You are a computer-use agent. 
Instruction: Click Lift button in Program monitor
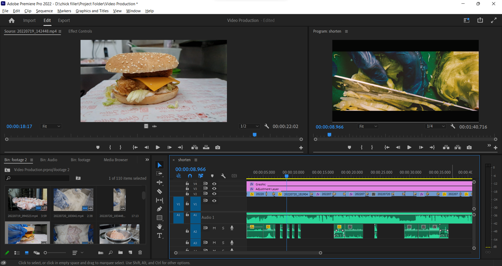click(x=446, y=147)
